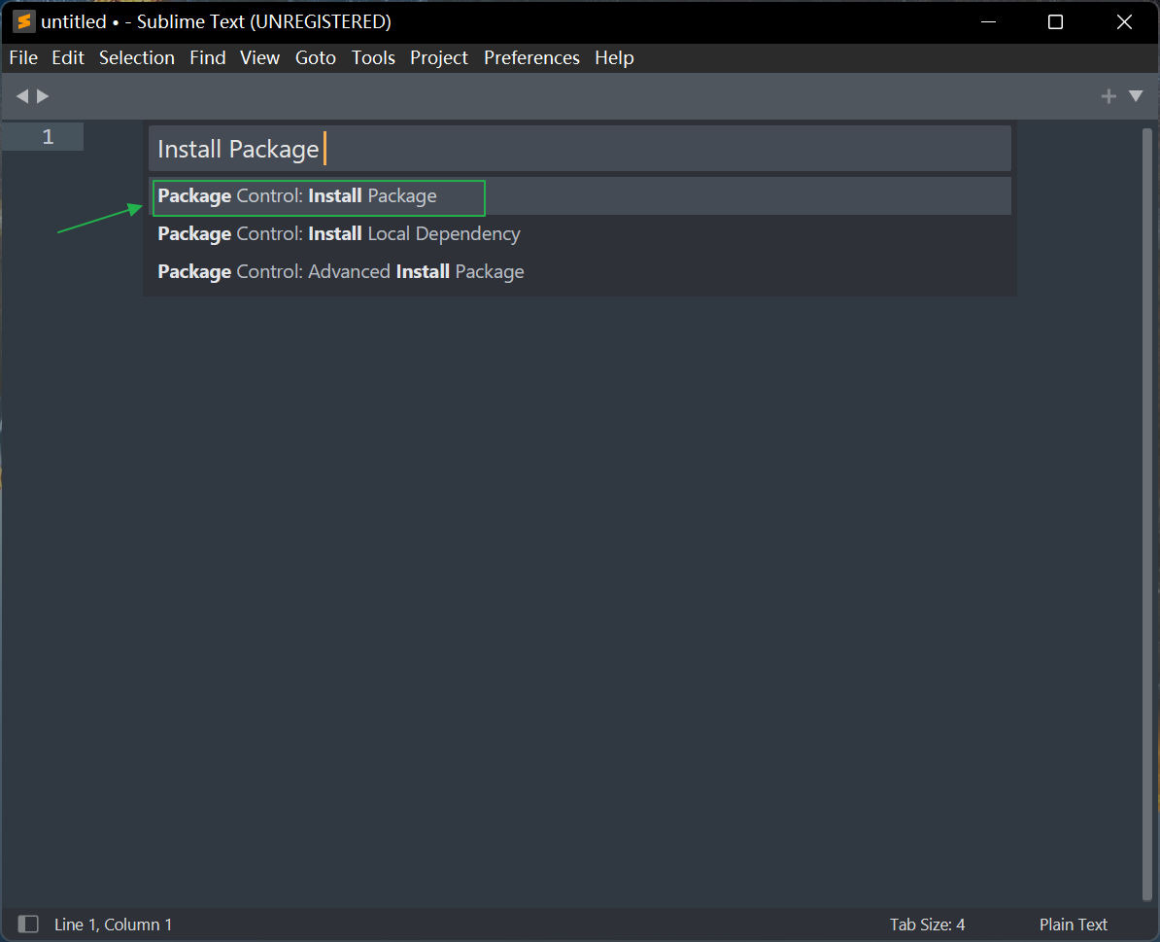Open the View menu

[x=259, y=57]
